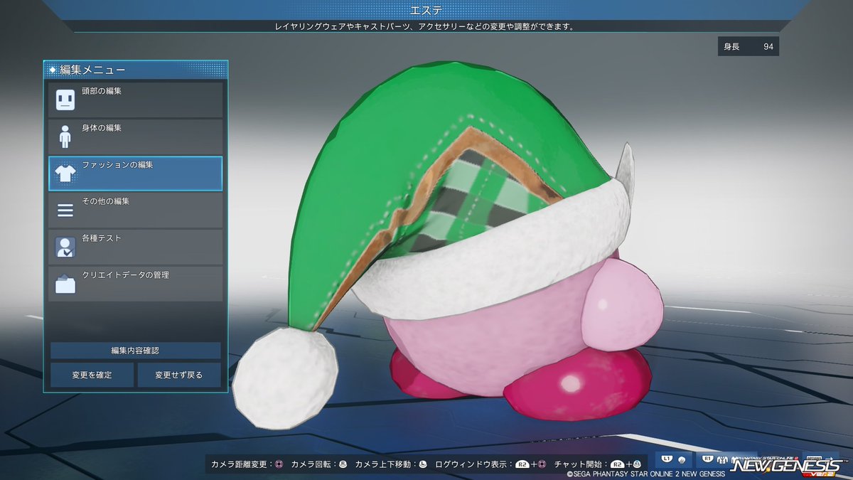
Task: Click 変更せず戻る return without changes
Action: click(179, 375)
